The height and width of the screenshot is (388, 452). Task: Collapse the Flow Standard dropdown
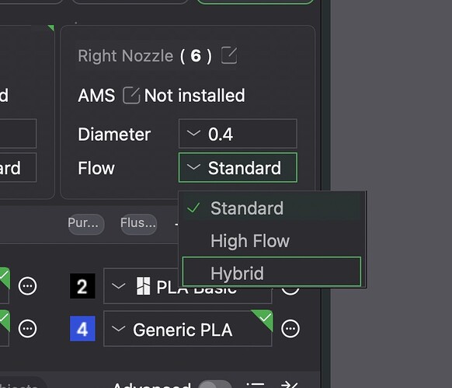238,167
